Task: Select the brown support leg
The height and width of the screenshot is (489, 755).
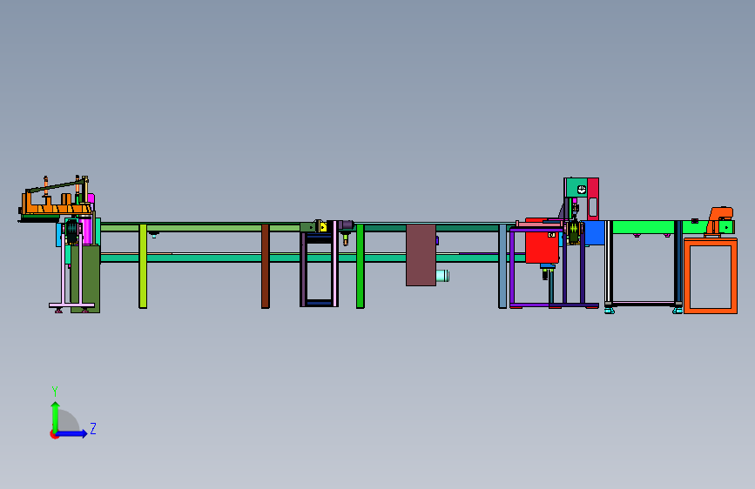Action: coord(266,266)
